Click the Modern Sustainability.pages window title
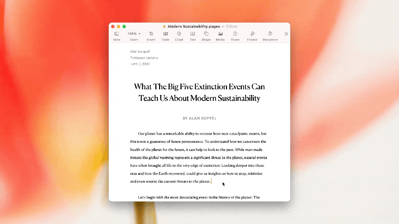This screenshot has width=399, height=224. coord(193,27)
